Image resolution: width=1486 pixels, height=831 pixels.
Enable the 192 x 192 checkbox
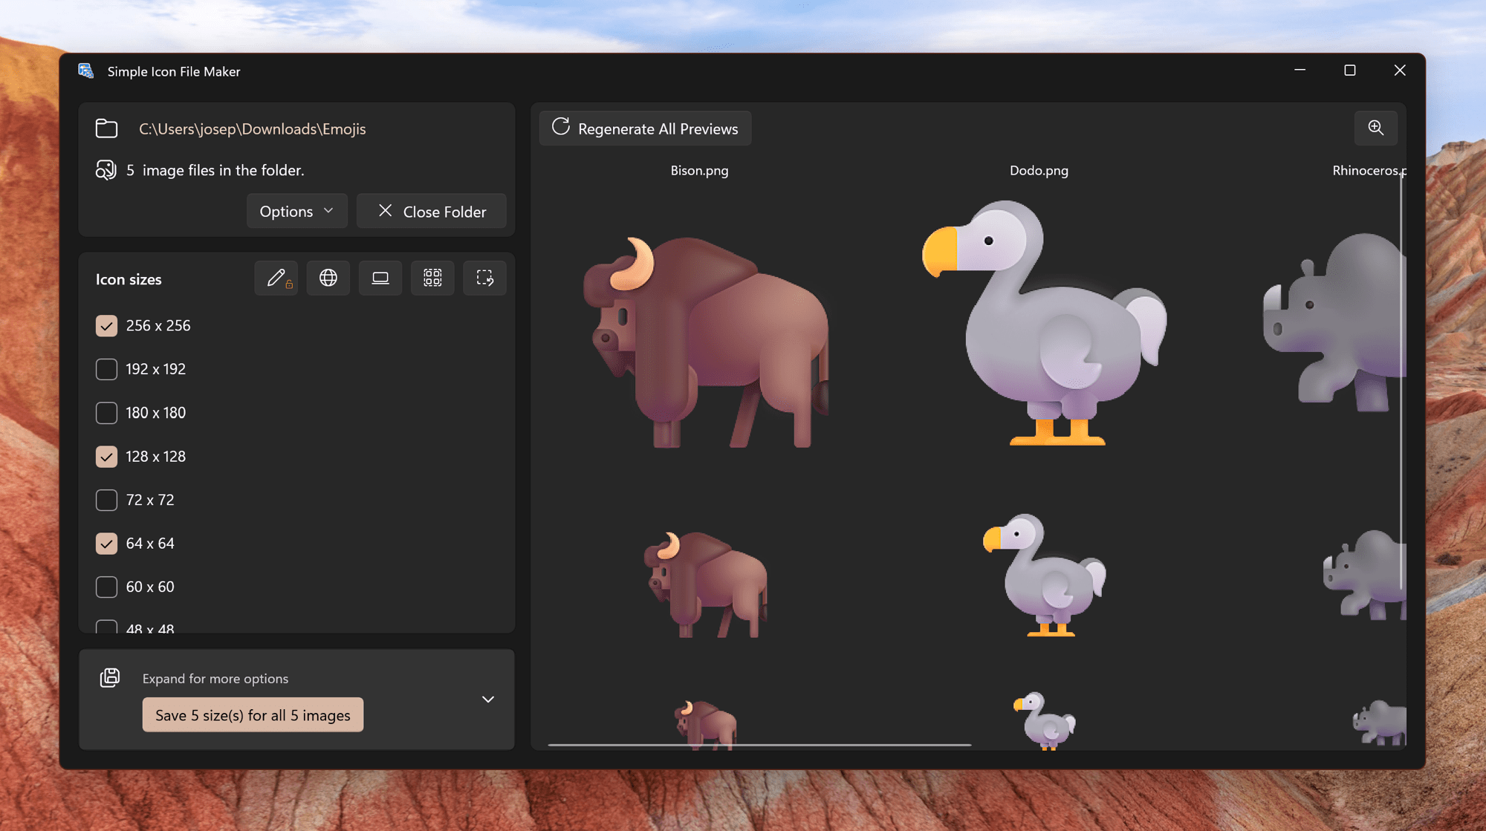click(106, 369)
